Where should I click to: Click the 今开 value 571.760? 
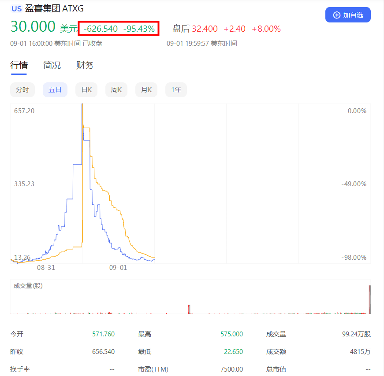pos(103,334)
